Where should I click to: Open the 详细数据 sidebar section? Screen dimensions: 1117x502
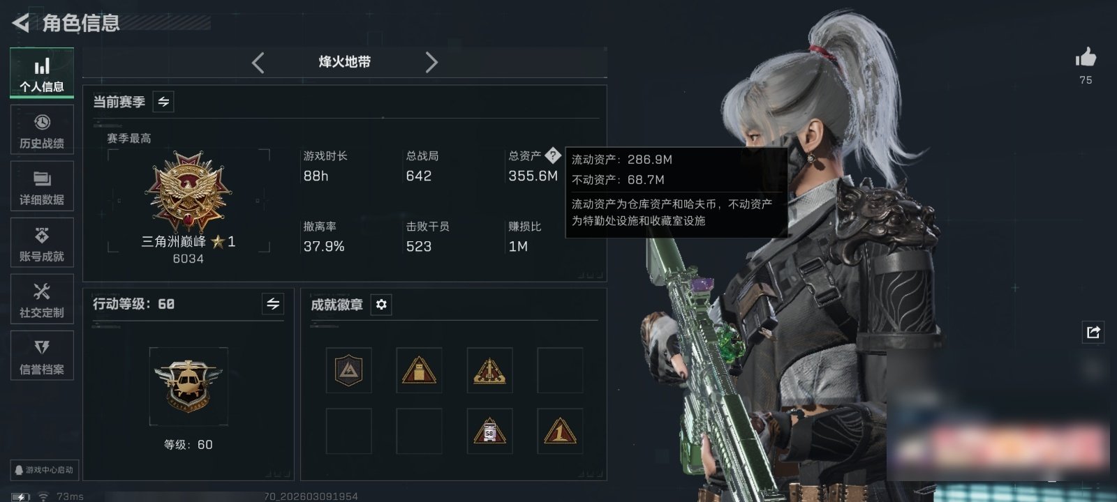(x=42, y=186)
